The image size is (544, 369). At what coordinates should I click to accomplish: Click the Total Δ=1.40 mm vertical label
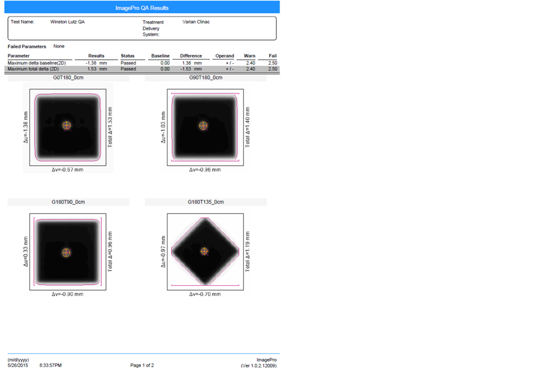click(248, 127)
